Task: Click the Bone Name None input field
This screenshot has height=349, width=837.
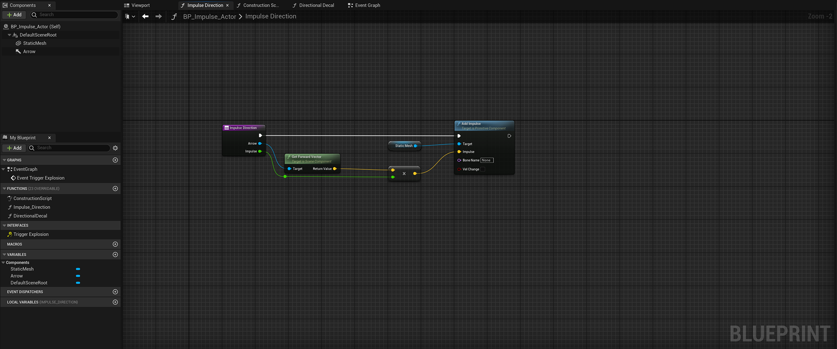Action: tap(487, 160)
